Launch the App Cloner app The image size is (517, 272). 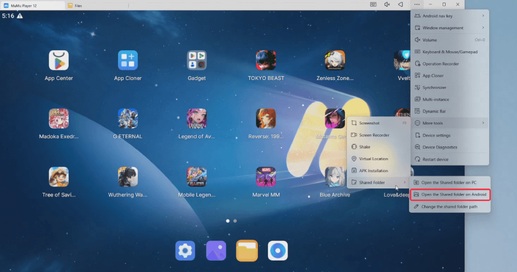tap(128, 61)
